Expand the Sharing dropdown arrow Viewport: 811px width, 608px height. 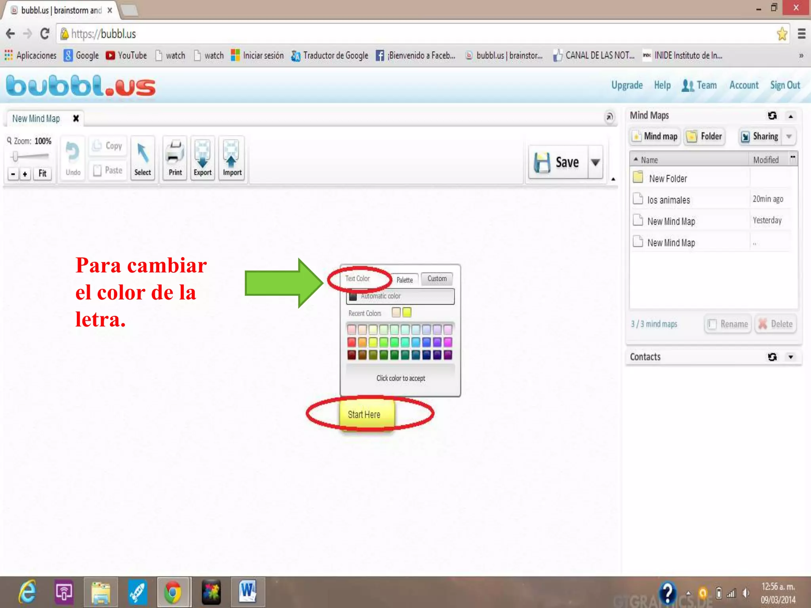point(789,137)
